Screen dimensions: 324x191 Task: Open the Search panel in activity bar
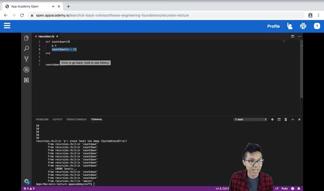(26, 48)
